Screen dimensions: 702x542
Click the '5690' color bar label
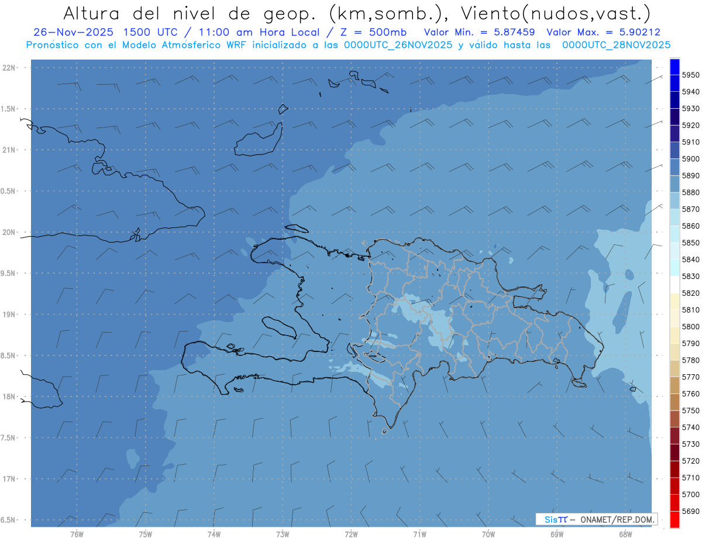tap(691, 511)
